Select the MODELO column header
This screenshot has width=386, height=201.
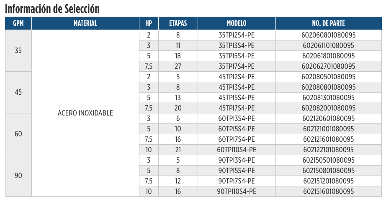coord(237,23)
